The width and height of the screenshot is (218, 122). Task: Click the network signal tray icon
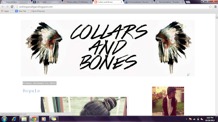(x=194, y=119)
